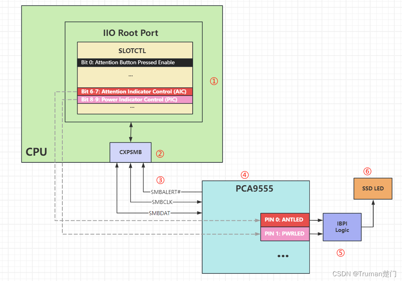This screenshot has width=402, height=281.
Task: Click the SMBCLK signal line
Action: point(162,202)
